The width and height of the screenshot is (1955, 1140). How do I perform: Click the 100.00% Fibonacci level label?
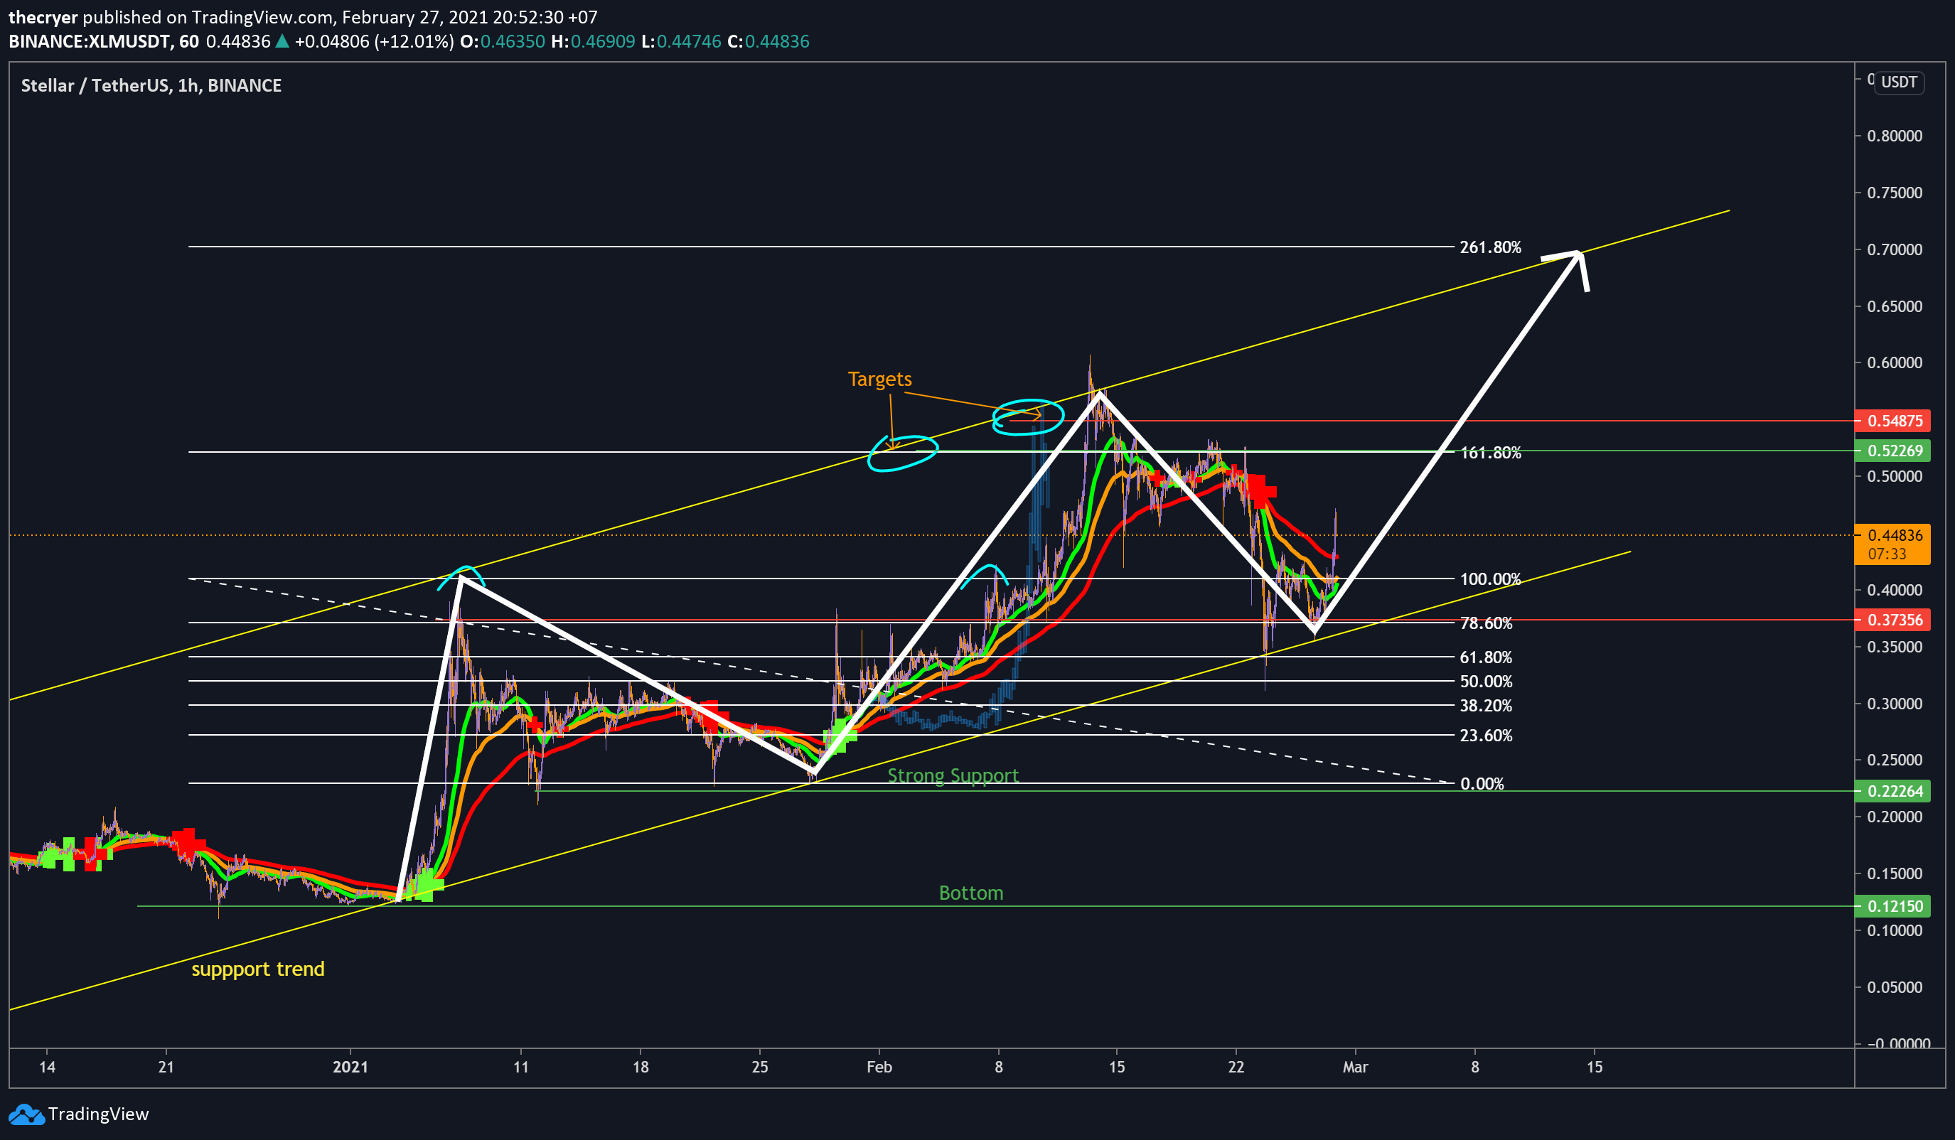(1490, 579)
